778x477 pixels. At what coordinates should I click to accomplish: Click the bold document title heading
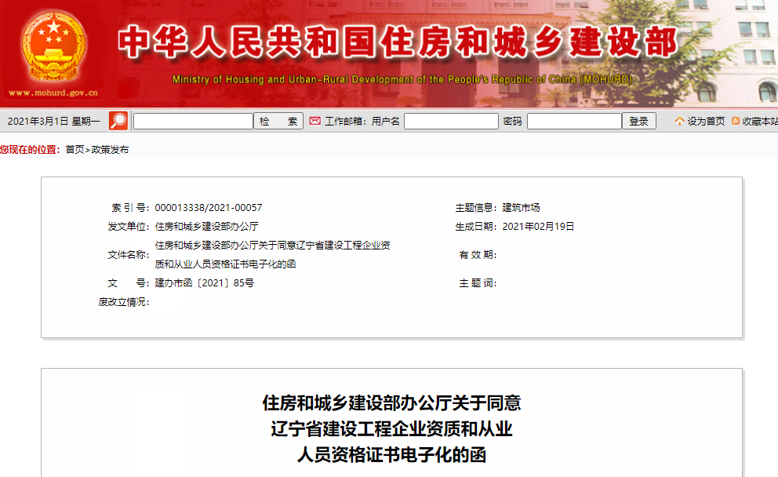391,429
